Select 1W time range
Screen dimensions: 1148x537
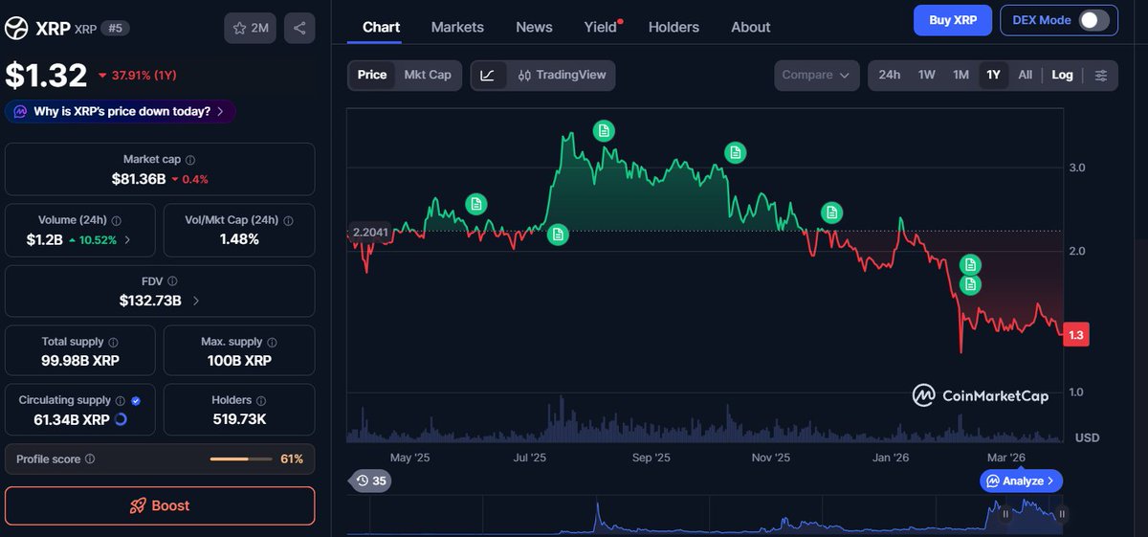[x=926, y=75]
